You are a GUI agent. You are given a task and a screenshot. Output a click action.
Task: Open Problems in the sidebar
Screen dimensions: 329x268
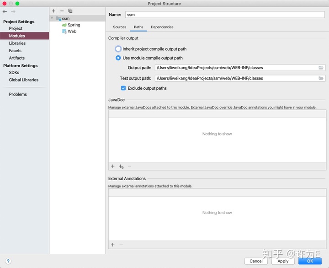tap(18, 94)
